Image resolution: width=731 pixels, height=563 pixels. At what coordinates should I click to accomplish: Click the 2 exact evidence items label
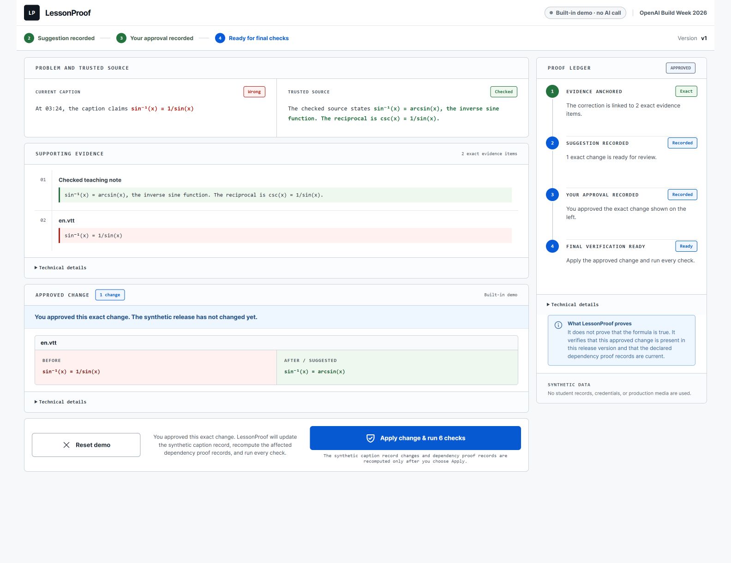[489, 154]
